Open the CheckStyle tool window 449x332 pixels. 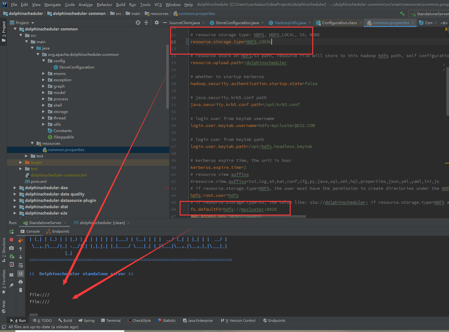[x=139, y=321]
